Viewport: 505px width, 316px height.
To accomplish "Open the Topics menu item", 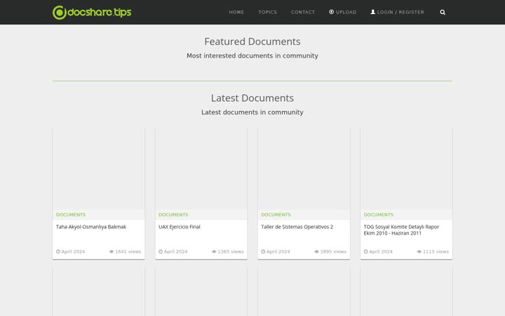I will [x=268, y=12].
